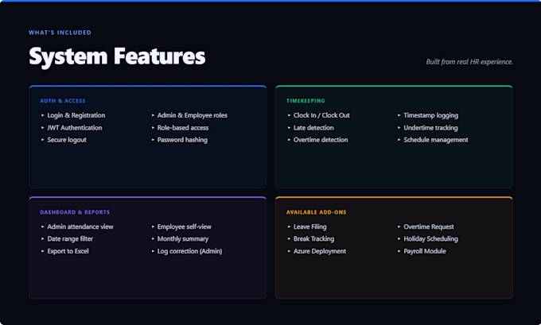Click "Payroll Module" add-on
The width and height of the screenshot is (541, 325).
click(x=425, y=251)
